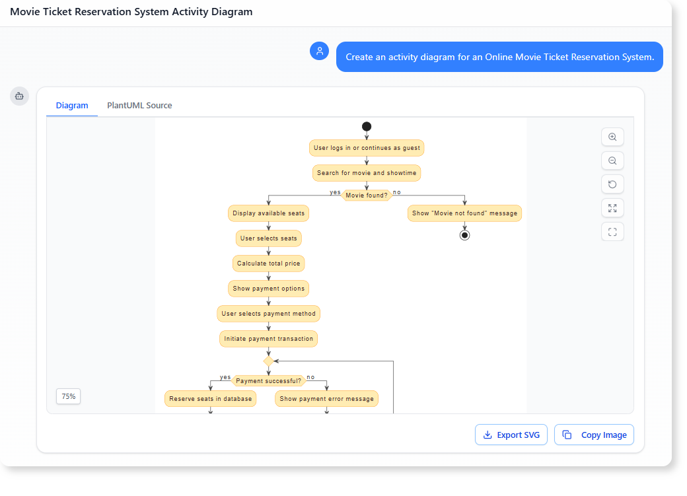Click the blue user avatar icon

point(319,51)
